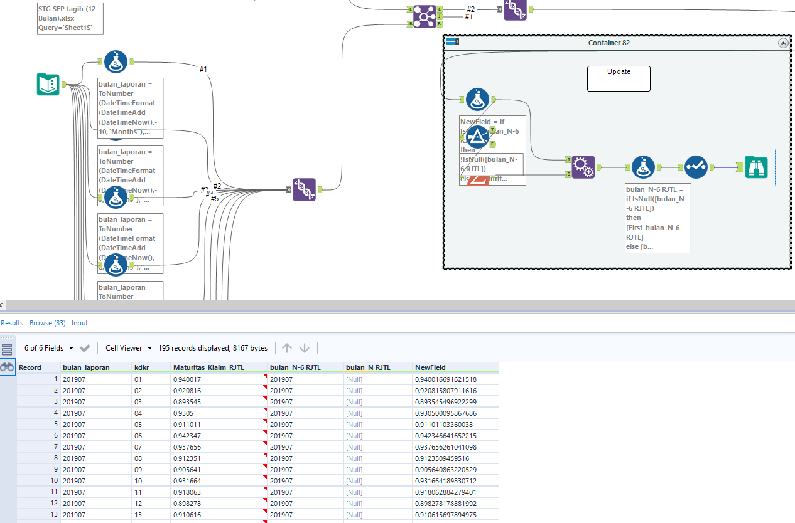Select the Update comment box
Screen dimensions: 795x523
pos(619,79)
